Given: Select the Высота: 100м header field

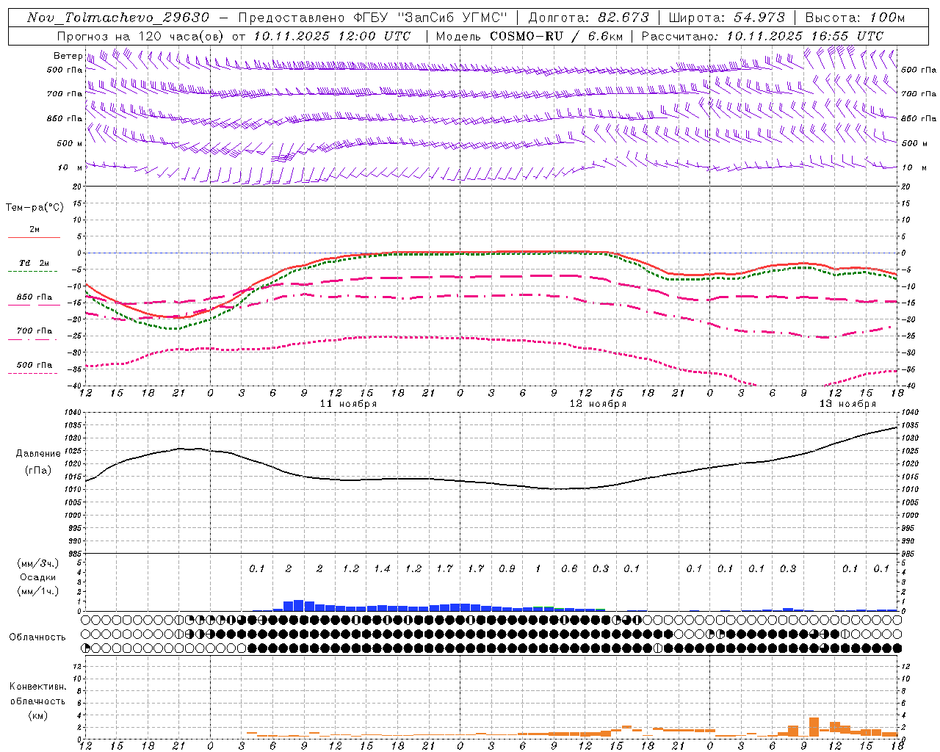Looking at the screenshot, I should tap(856, 18).
